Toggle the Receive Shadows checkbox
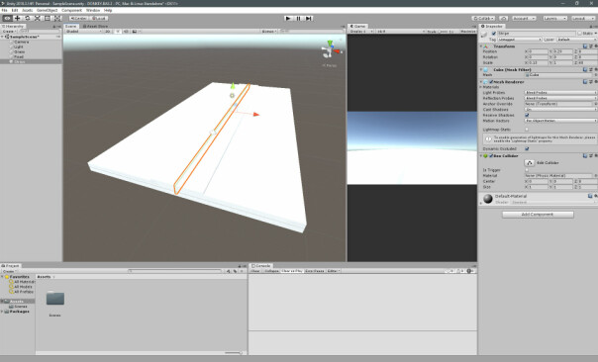The height and width of the screenshot is (362, 598). (527, 115)
